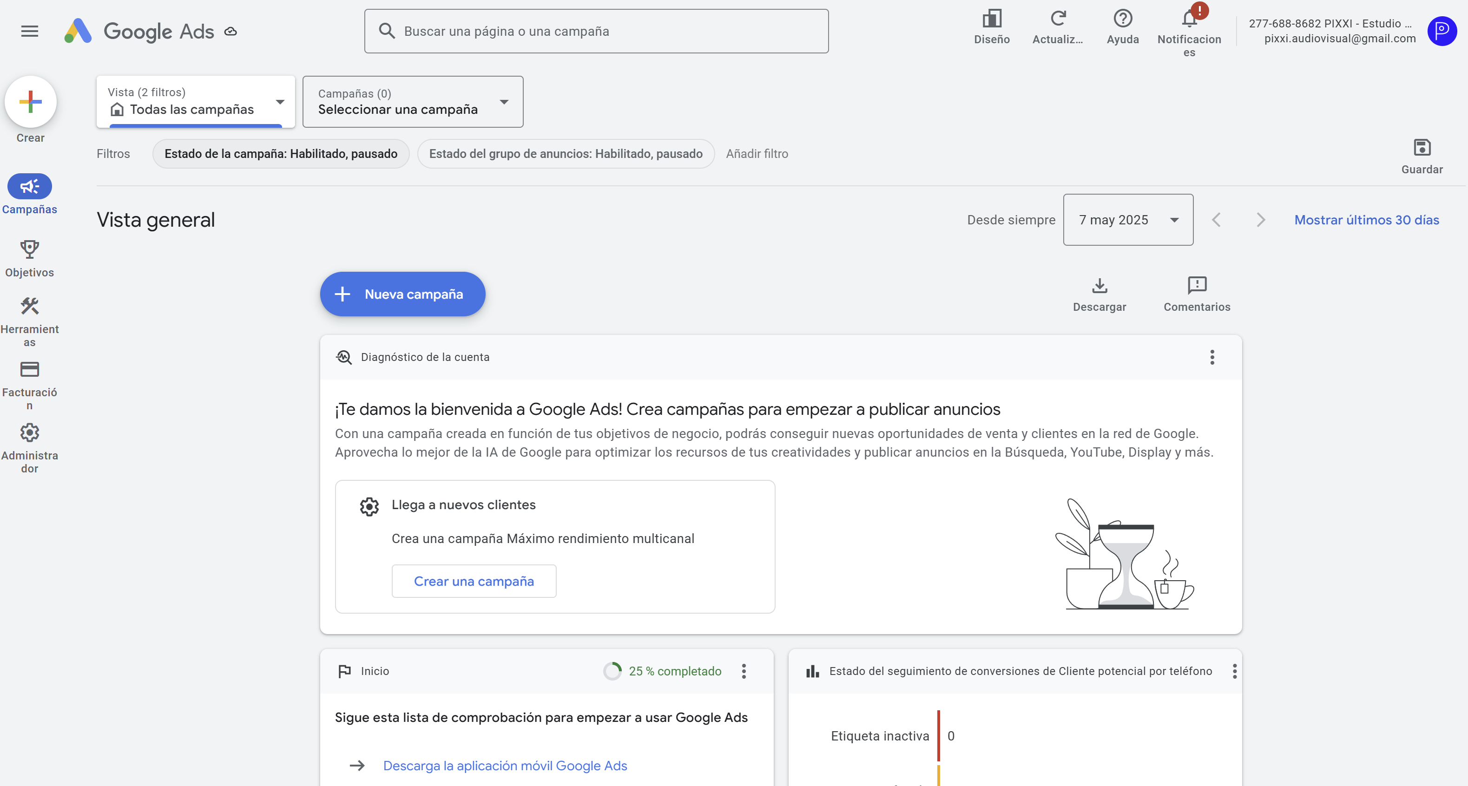Focus the Buscar una página search field
The height and width of the screenshot is (786, 1468).
(x=596, y=31)
